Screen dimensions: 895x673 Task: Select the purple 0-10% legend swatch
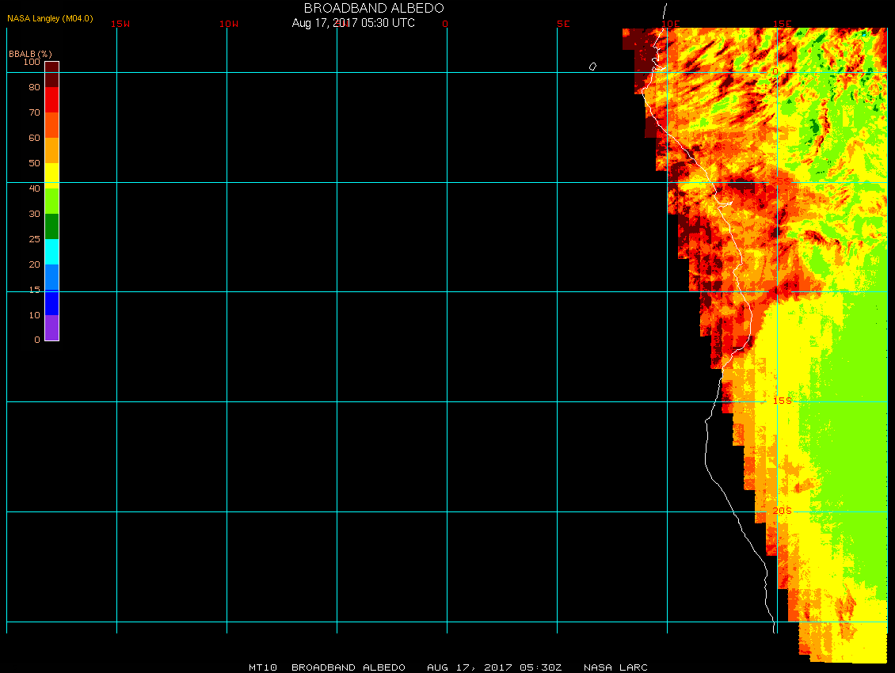click(51, 328)
